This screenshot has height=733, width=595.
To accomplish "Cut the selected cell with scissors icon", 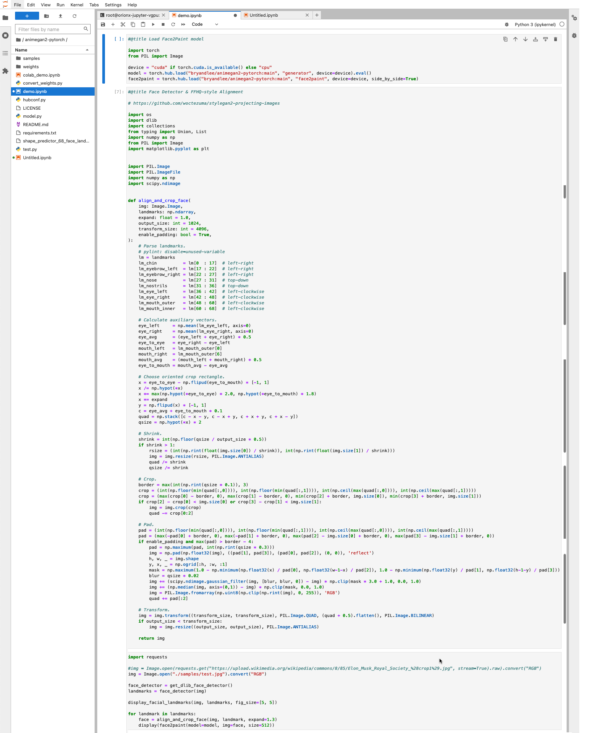I will 123,24.
